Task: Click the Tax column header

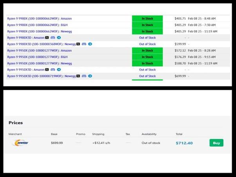Action: click(128, 134)
